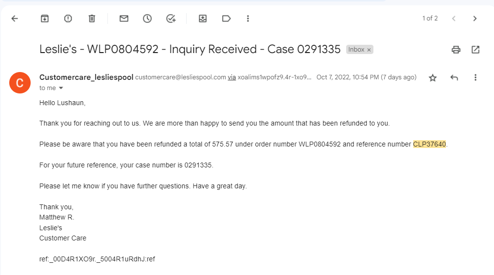
Task: Click the Customercare_lesliespool sender avatar
Action: pyautogui.click(x=20, y=83)
